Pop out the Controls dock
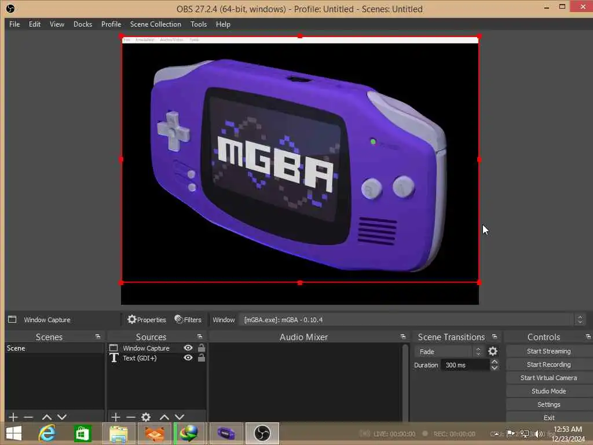Image resolution: width=593 pixels, height=445 pixels. coord(588,337)
